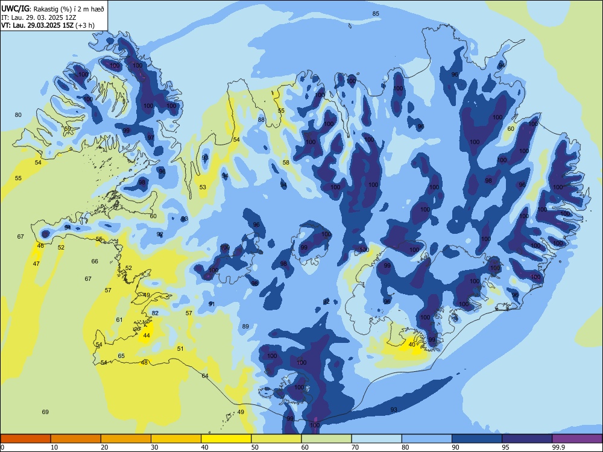Click the '89' humidity value in south Iceland
This screenshot has height=452, width=603.
pyautogui.click(x=245, y=326)
